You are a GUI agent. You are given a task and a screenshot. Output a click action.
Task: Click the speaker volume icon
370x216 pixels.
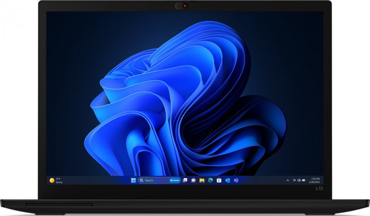click(299, 180)
